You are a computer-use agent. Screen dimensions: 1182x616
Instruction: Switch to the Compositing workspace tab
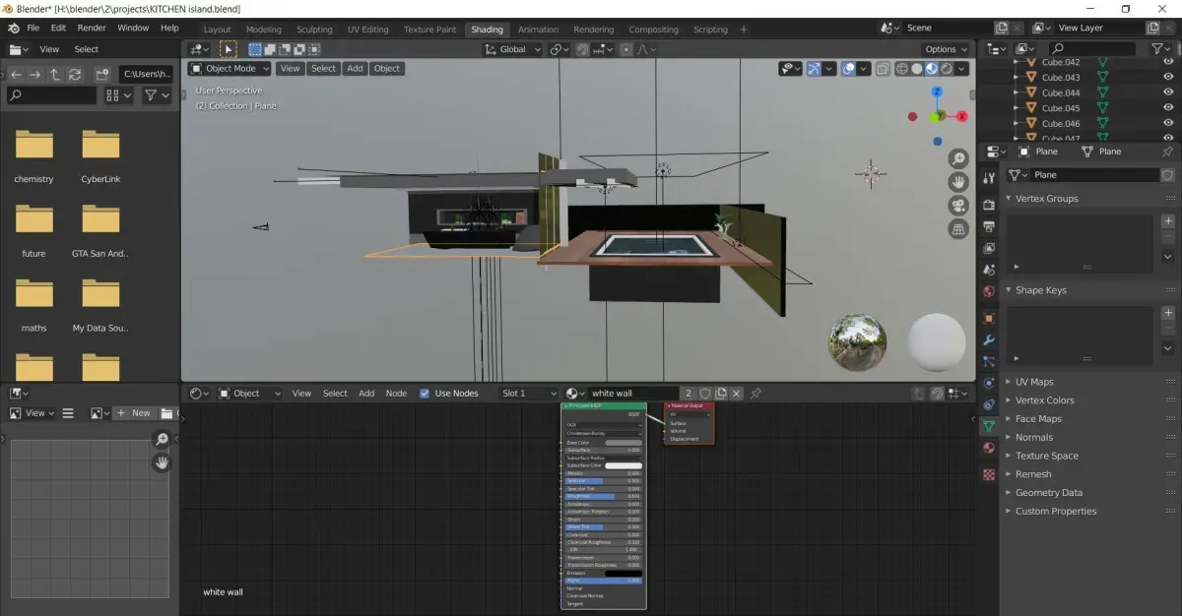click(653, 30)
